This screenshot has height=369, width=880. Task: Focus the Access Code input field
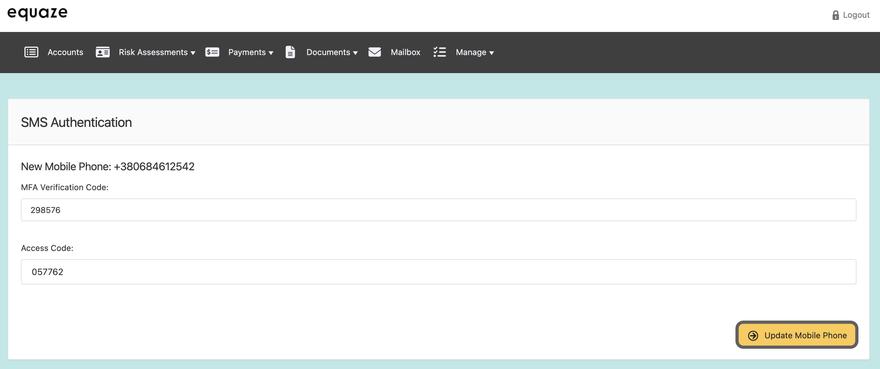pyautogui.click(x=438, y=272)
